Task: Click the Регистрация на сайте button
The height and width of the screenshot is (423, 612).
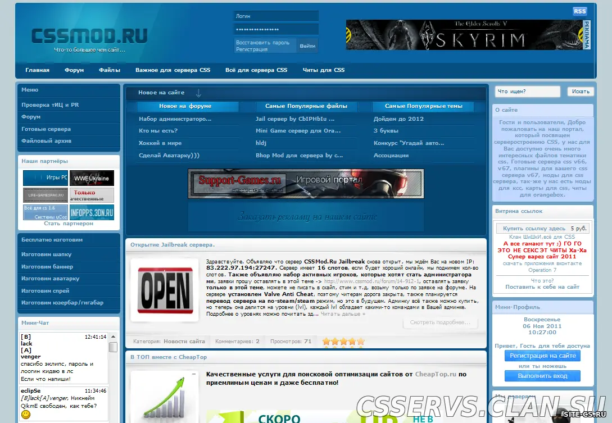Action: point(542,356)
